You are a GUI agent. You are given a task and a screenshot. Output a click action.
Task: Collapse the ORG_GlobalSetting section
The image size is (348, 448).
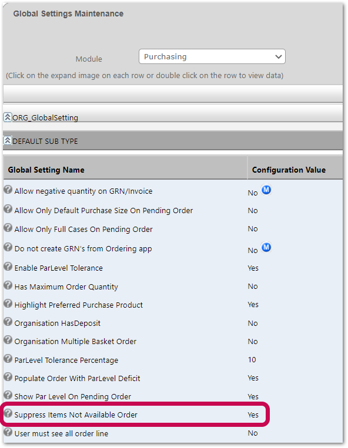click(x=8, y=117)
